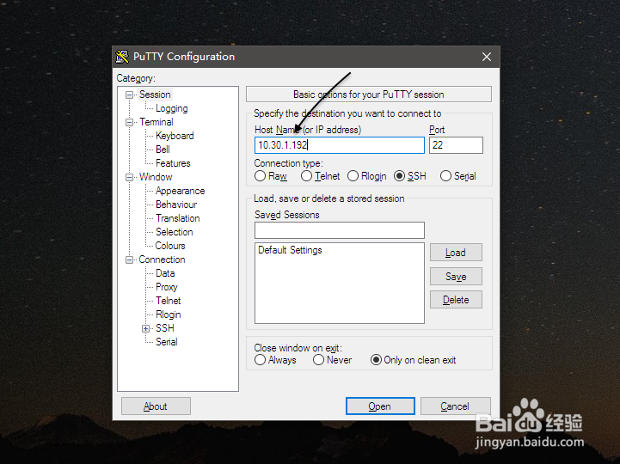This screenshot has width=620, height=464.
Task: Collapse the Window tree node
Action: (x=129, y=178)
